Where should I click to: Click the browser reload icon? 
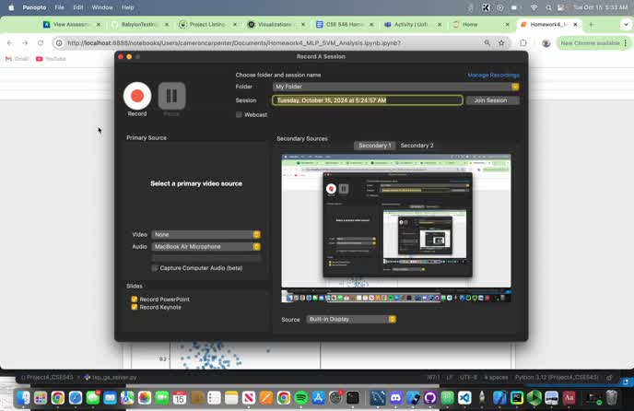coord(41,42)
